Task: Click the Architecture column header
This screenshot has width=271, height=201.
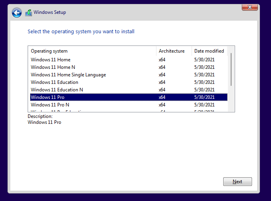Action: pos(174,51)
